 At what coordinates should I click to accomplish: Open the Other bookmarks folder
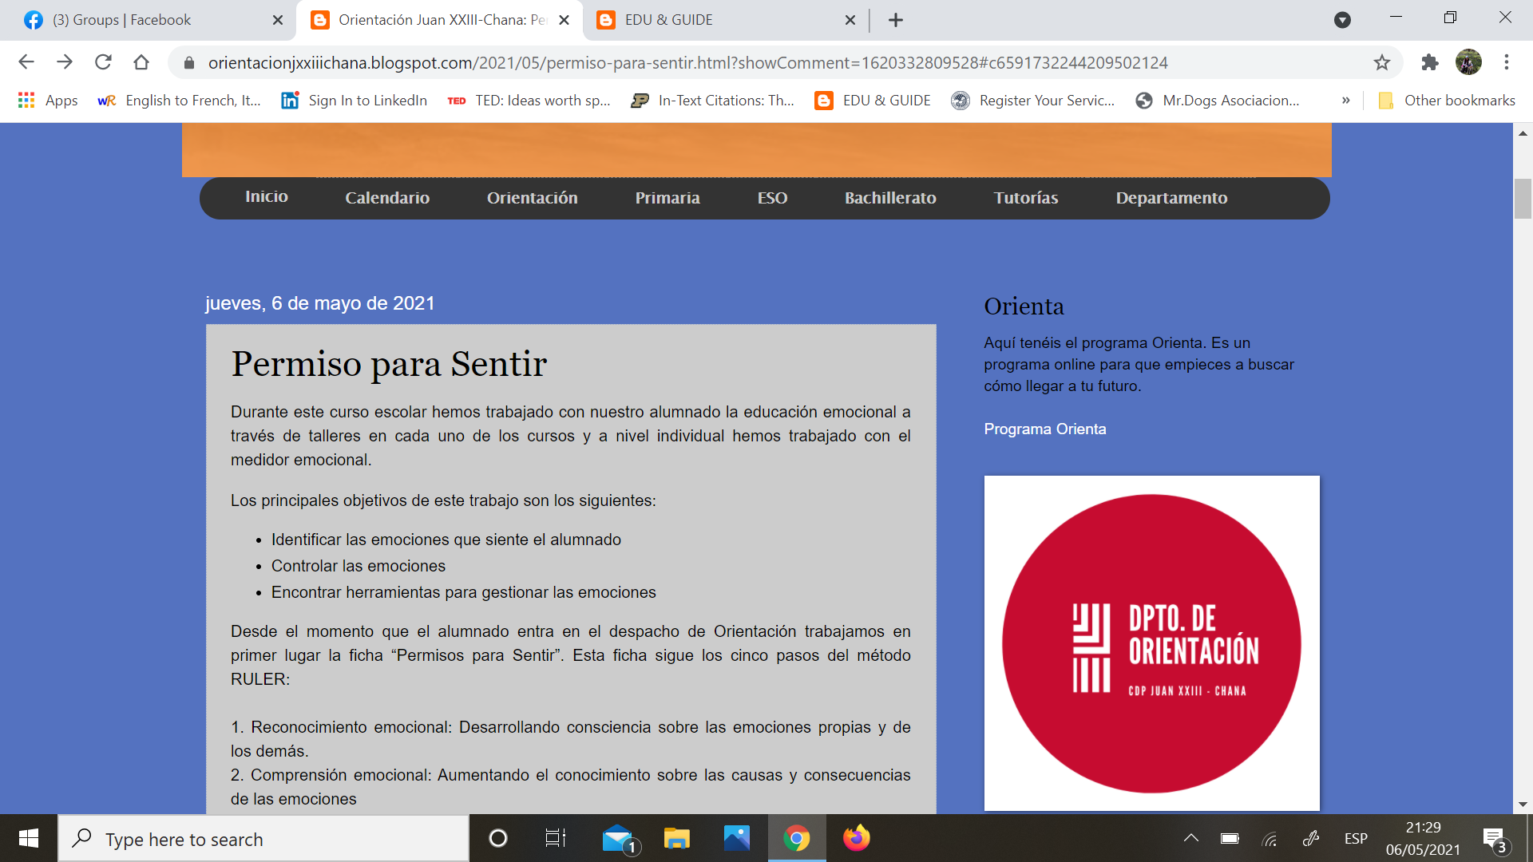[1447, 101]
